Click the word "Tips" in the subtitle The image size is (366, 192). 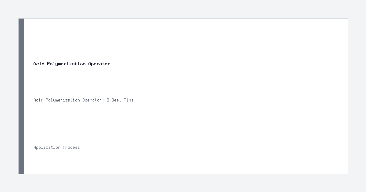point(129,100)
